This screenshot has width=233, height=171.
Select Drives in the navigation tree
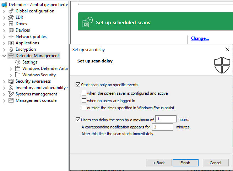click(21, 24)
